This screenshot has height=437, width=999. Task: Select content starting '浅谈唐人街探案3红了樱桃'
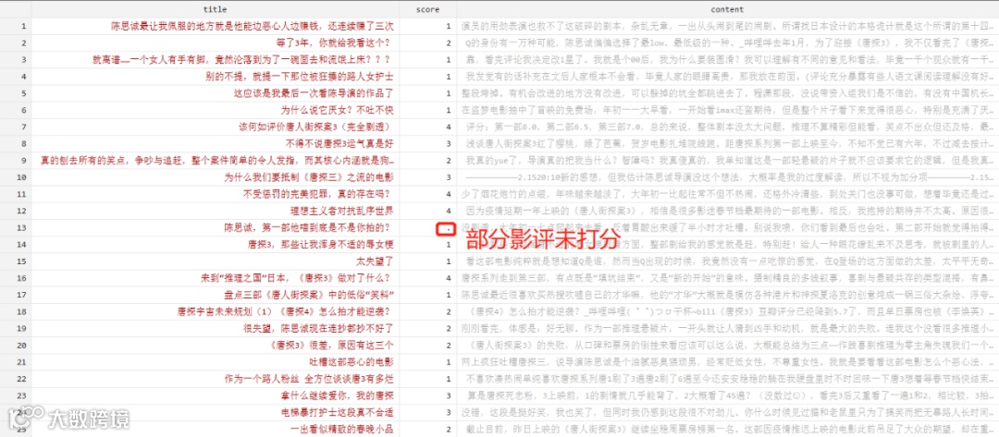click(728, 144)
